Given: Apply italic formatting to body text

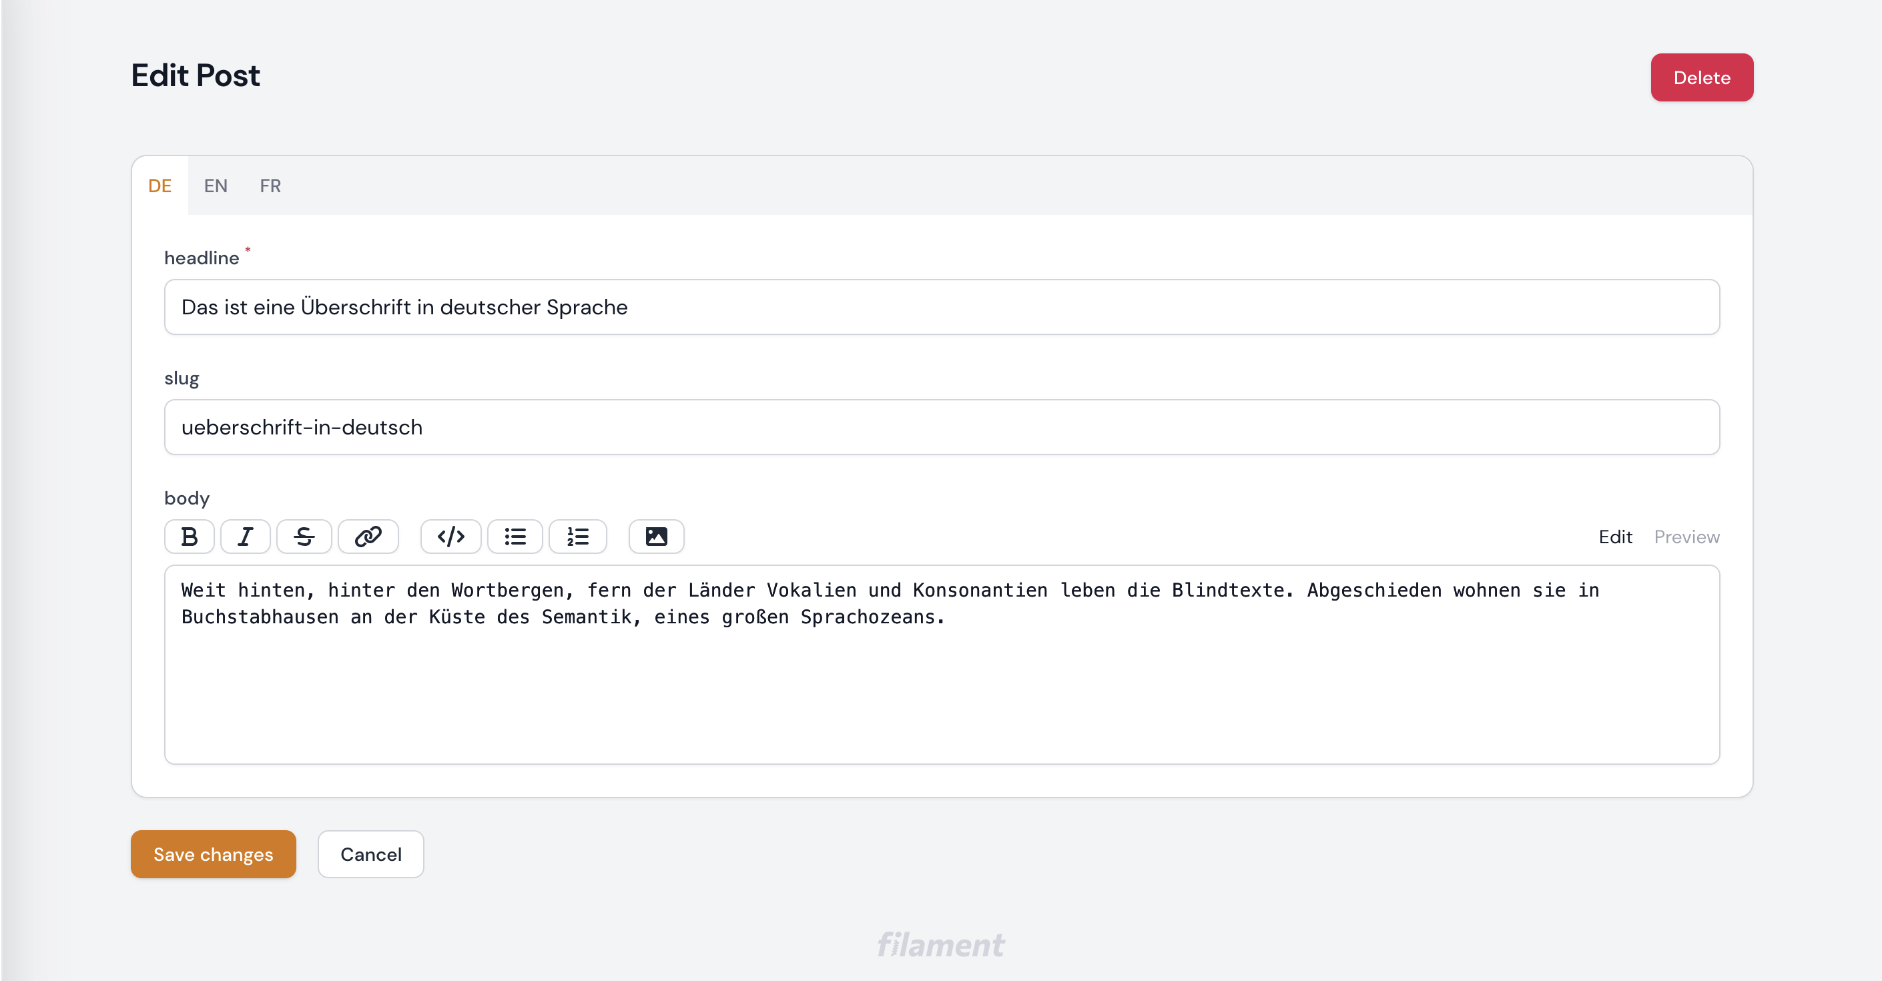Looking at the screenshot, I should pyautogui.click(x=246, y=537).
